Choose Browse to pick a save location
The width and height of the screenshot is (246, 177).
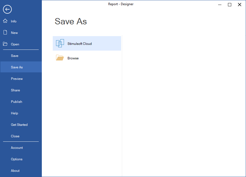click(73, 58)
